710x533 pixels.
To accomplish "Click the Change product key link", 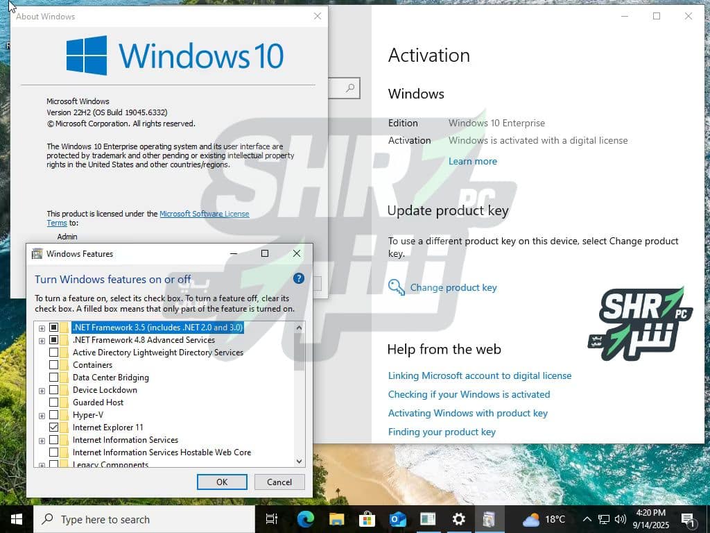I will coord(453,287).
